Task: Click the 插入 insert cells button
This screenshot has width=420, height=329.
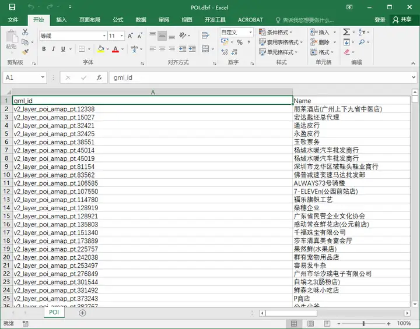Action: [x=320, y=33]
